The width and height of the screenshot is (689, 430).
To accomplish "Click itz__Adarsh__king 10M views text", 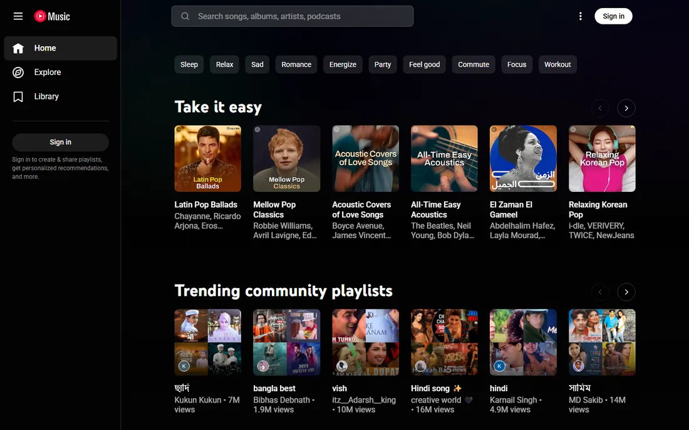I will click(x=364, y=404).
